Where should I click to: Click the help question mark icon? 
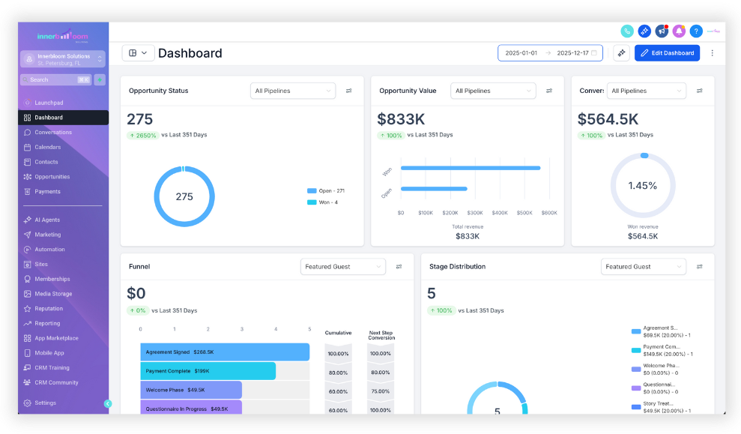click(695, 31)
